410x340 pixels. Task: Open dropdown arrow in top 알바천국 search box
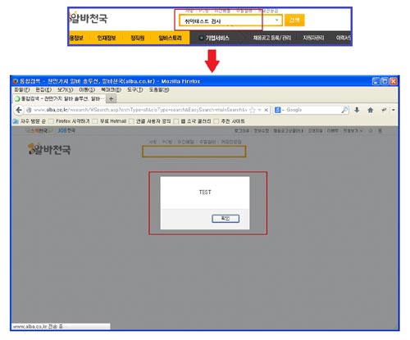276,20
